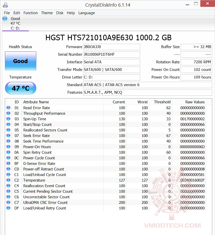Image resolution: width=215 pixels, height=235 pixels.
Task: Click raw value 000000000581 of Load/Unload Cycle
Action: (x=192, y=174)
